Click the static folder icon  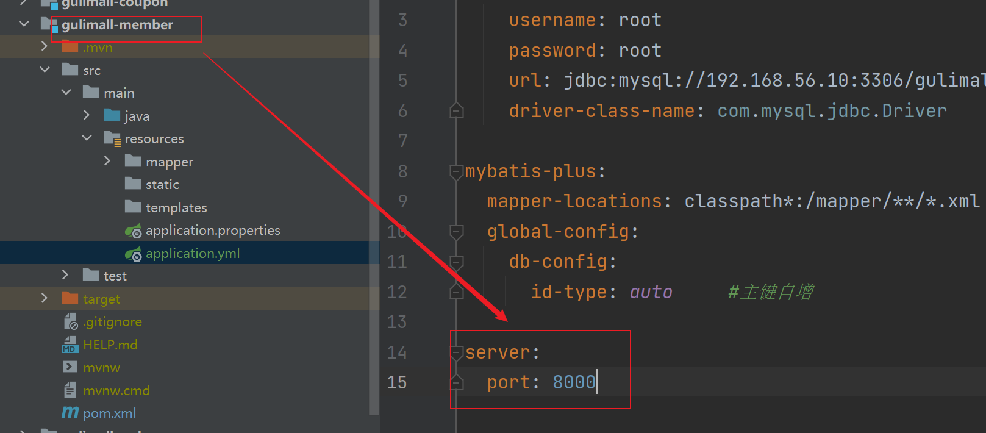133,184
